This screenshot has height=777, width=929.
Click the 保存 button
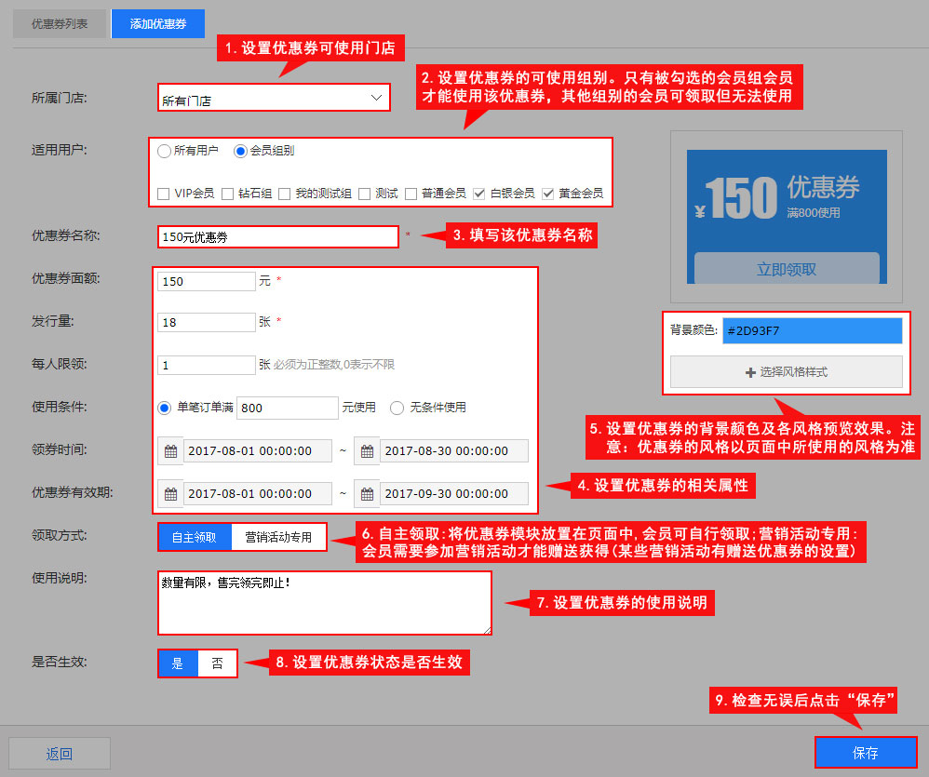pyautogui.click(x=866, y=753)
